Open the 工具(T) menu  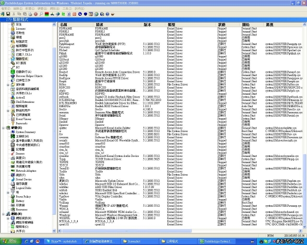click(x=67, y=9)
